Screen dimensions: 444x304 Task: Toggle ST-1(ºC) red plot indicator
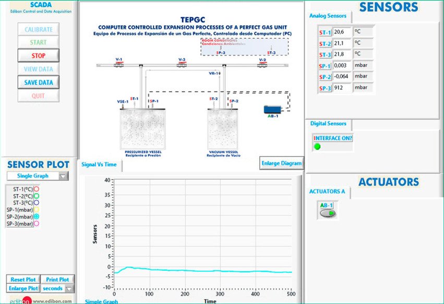[x=37, y=189]
